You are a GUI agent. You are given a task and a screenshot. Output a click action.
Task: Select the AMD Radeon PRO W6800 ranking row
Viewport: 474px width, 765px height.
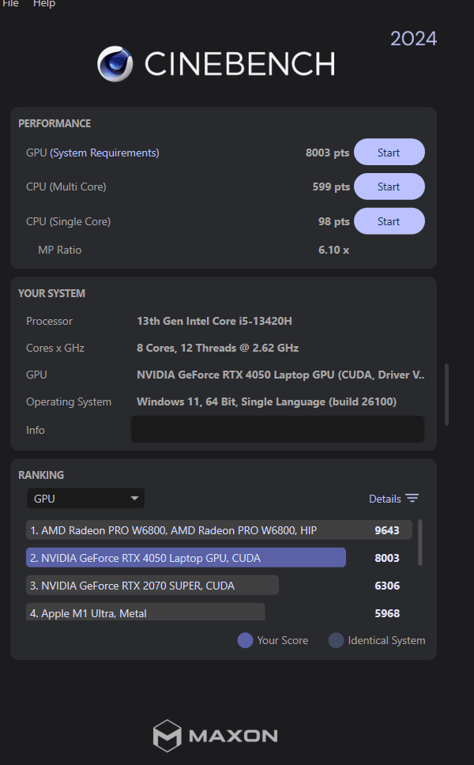coord(219,529)
